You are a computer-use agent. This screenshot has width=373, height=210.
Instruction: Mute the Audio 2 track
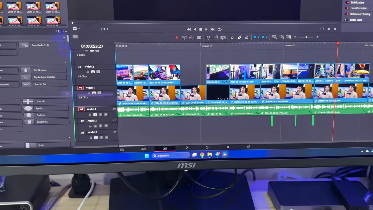(106, 126)
